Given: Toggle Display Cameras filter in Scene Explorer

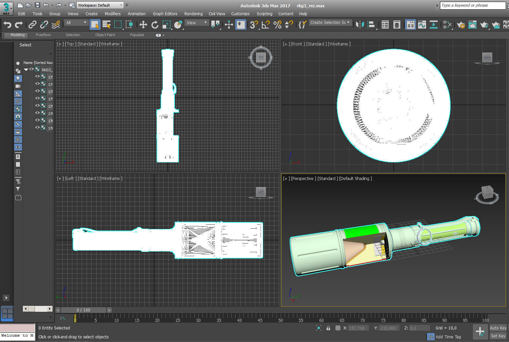Looking at the screenshot, I should pyautogui.click(x=18, y=86).
